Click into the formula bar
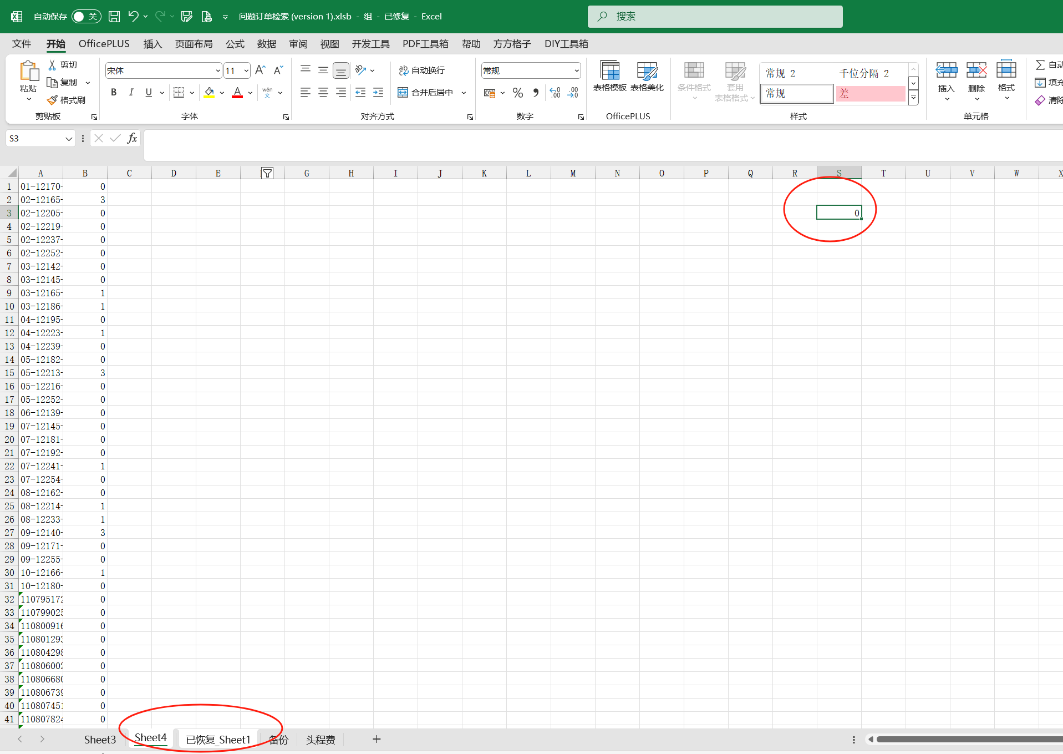This screenshot has width=1063, height=754. [x=603, y=145]
